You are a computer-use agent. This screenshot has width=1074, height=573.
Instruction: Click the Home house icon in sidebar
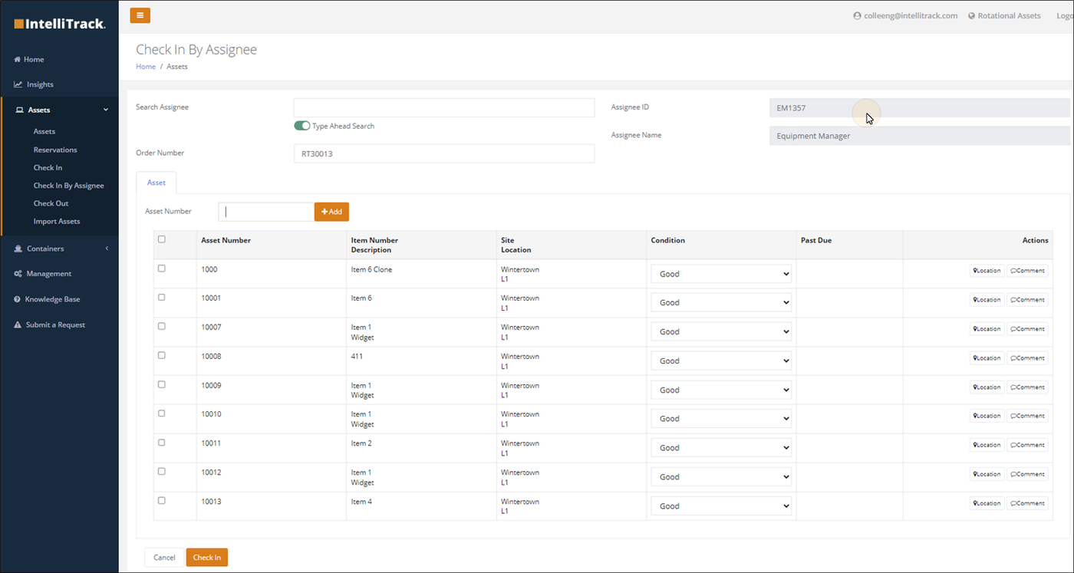(x=17, y=59)
